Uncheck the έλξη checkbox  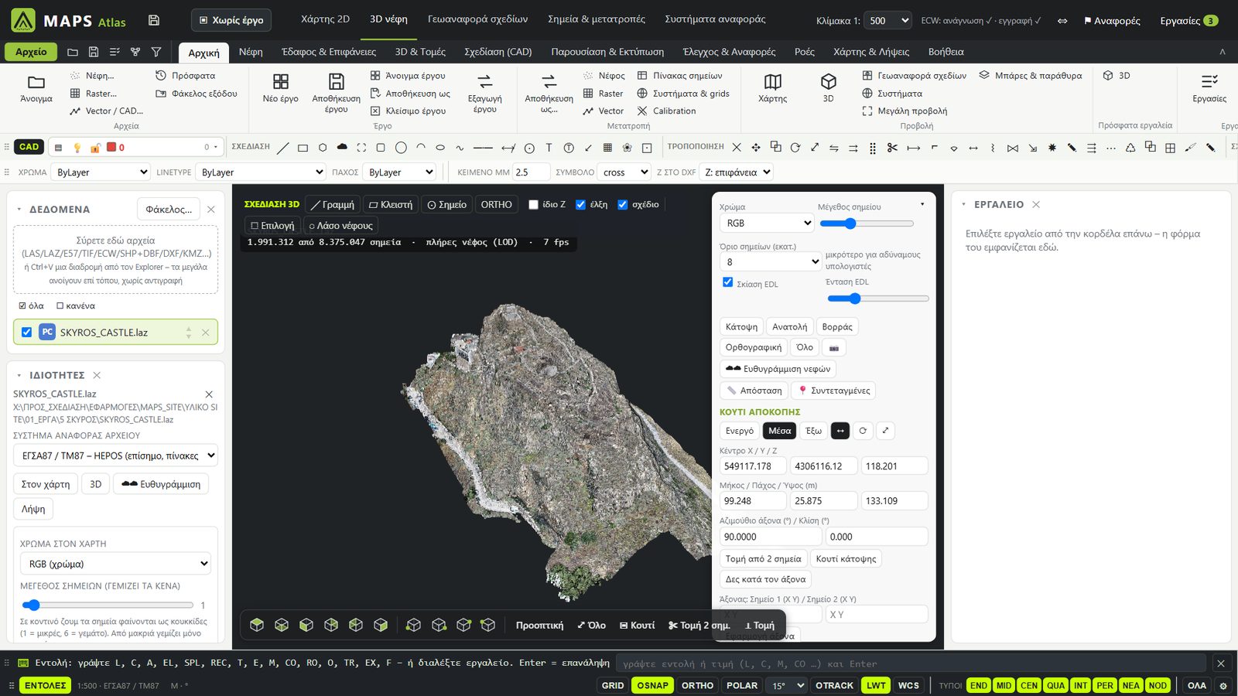pyautogui.click(x=581, y=205)
